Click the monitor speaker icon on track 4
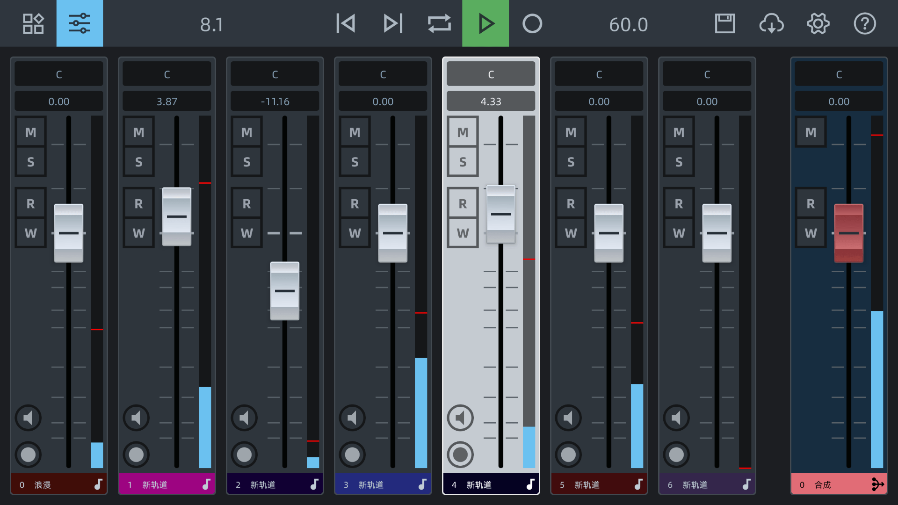This screenshot has width=898, height=505. coord(461,417)
